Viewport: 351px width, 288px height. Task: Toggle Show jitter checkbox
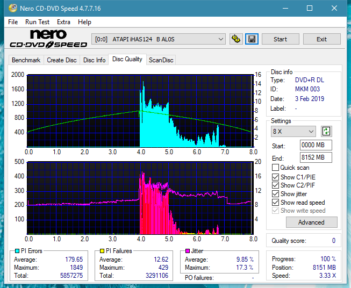[x=275, y=194]
